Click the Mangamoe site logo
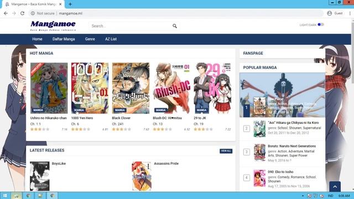 pyautogui.click(x=53, y=26)
